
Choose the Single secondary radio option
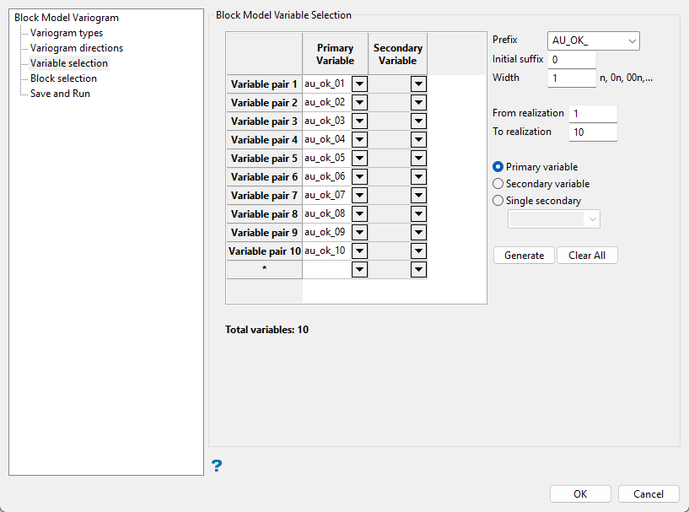498,201
